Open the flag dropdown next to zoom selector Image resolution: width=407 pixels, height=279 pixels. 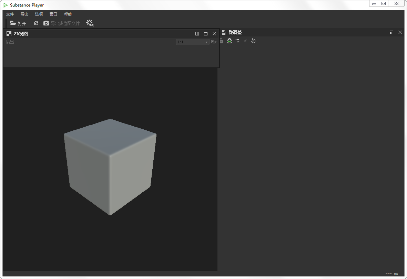pos(213,41)
